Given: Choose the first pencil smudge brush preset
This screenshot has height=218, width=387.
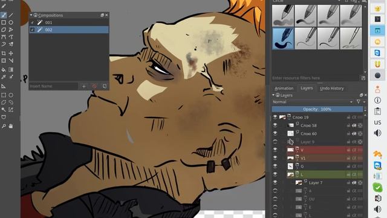Looking at the screenshot, I should coord(283,16).
